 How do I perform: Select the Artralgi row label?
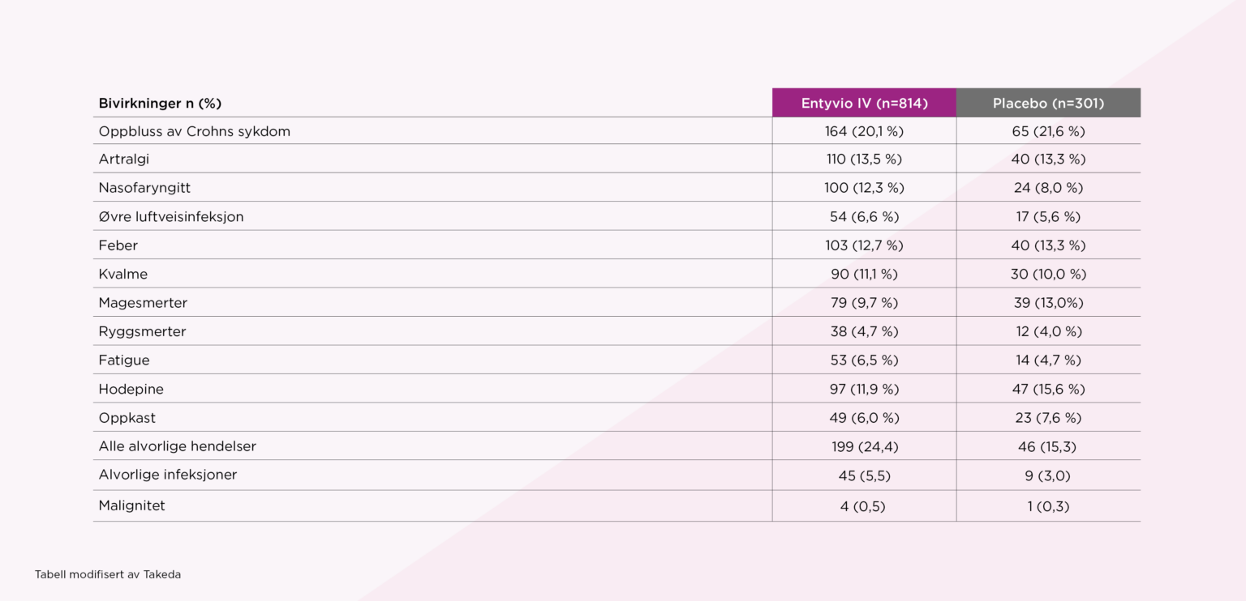[124, 160]
